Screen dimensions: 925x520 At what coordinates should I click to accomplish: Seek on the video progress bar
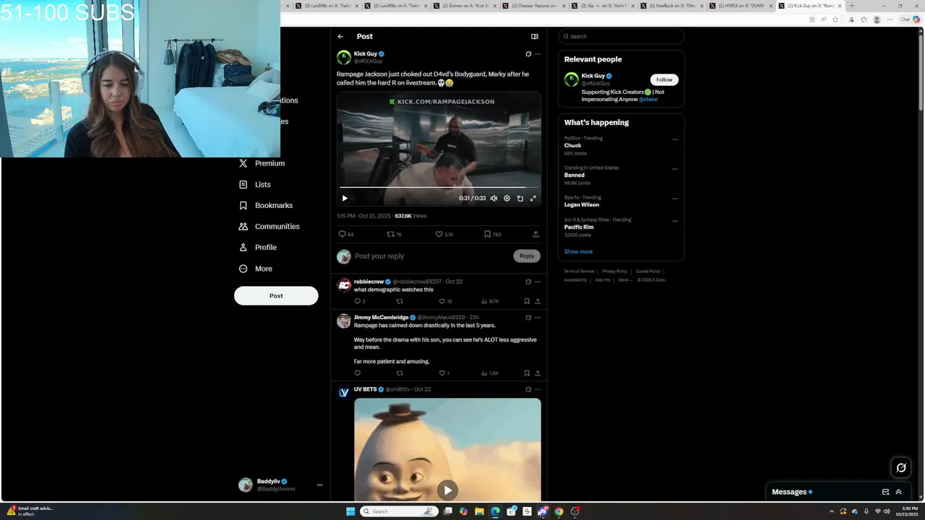click(439, 187)
